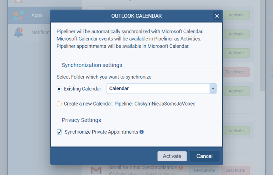This screenshot has height=175, width=273.
Task: Click Cancel to dismiss the dialog
Action: point(204,156)
